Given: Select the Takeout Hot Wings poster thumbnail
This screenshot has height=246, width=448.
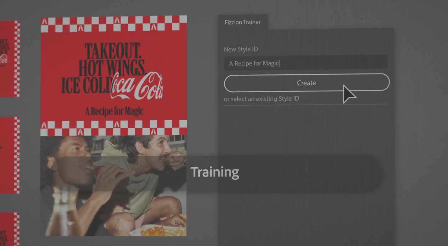Looking at the screenshot, I should (114, 126).
